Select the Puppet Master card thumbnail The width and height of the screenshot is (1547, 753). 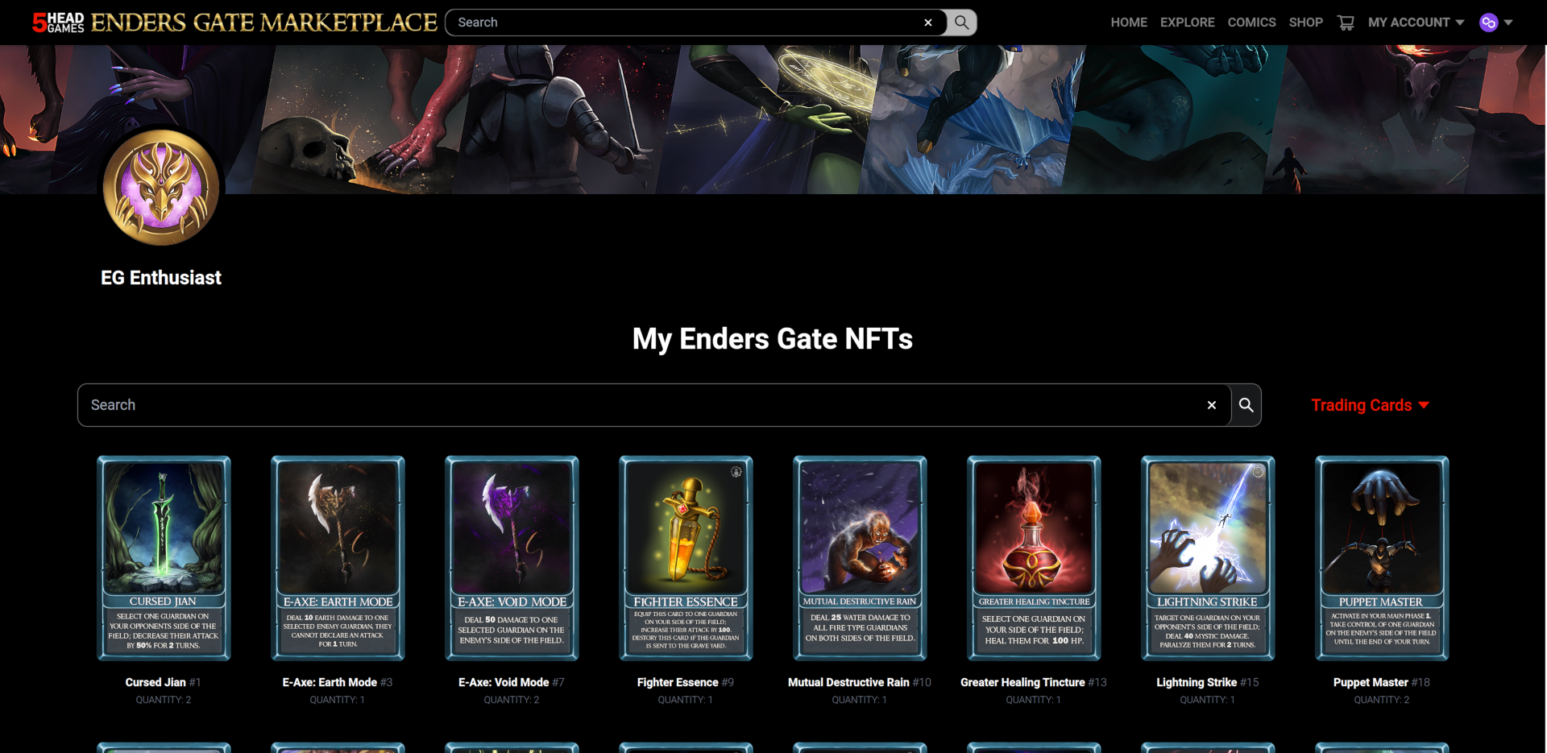coord(1382,558)
